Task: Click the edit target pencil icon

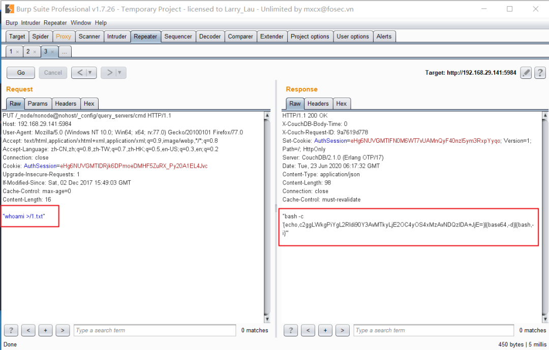Action: 526,73
